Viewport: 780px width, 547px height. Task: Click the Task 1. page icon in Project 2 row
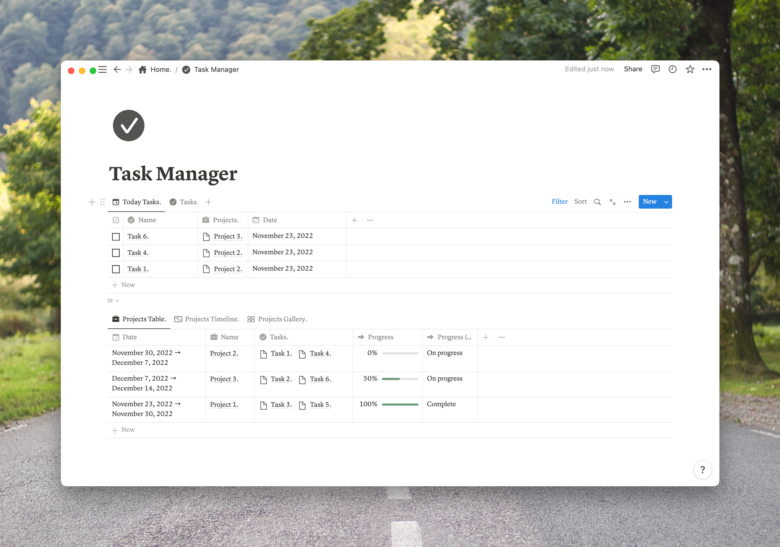(x=263, y=354)
